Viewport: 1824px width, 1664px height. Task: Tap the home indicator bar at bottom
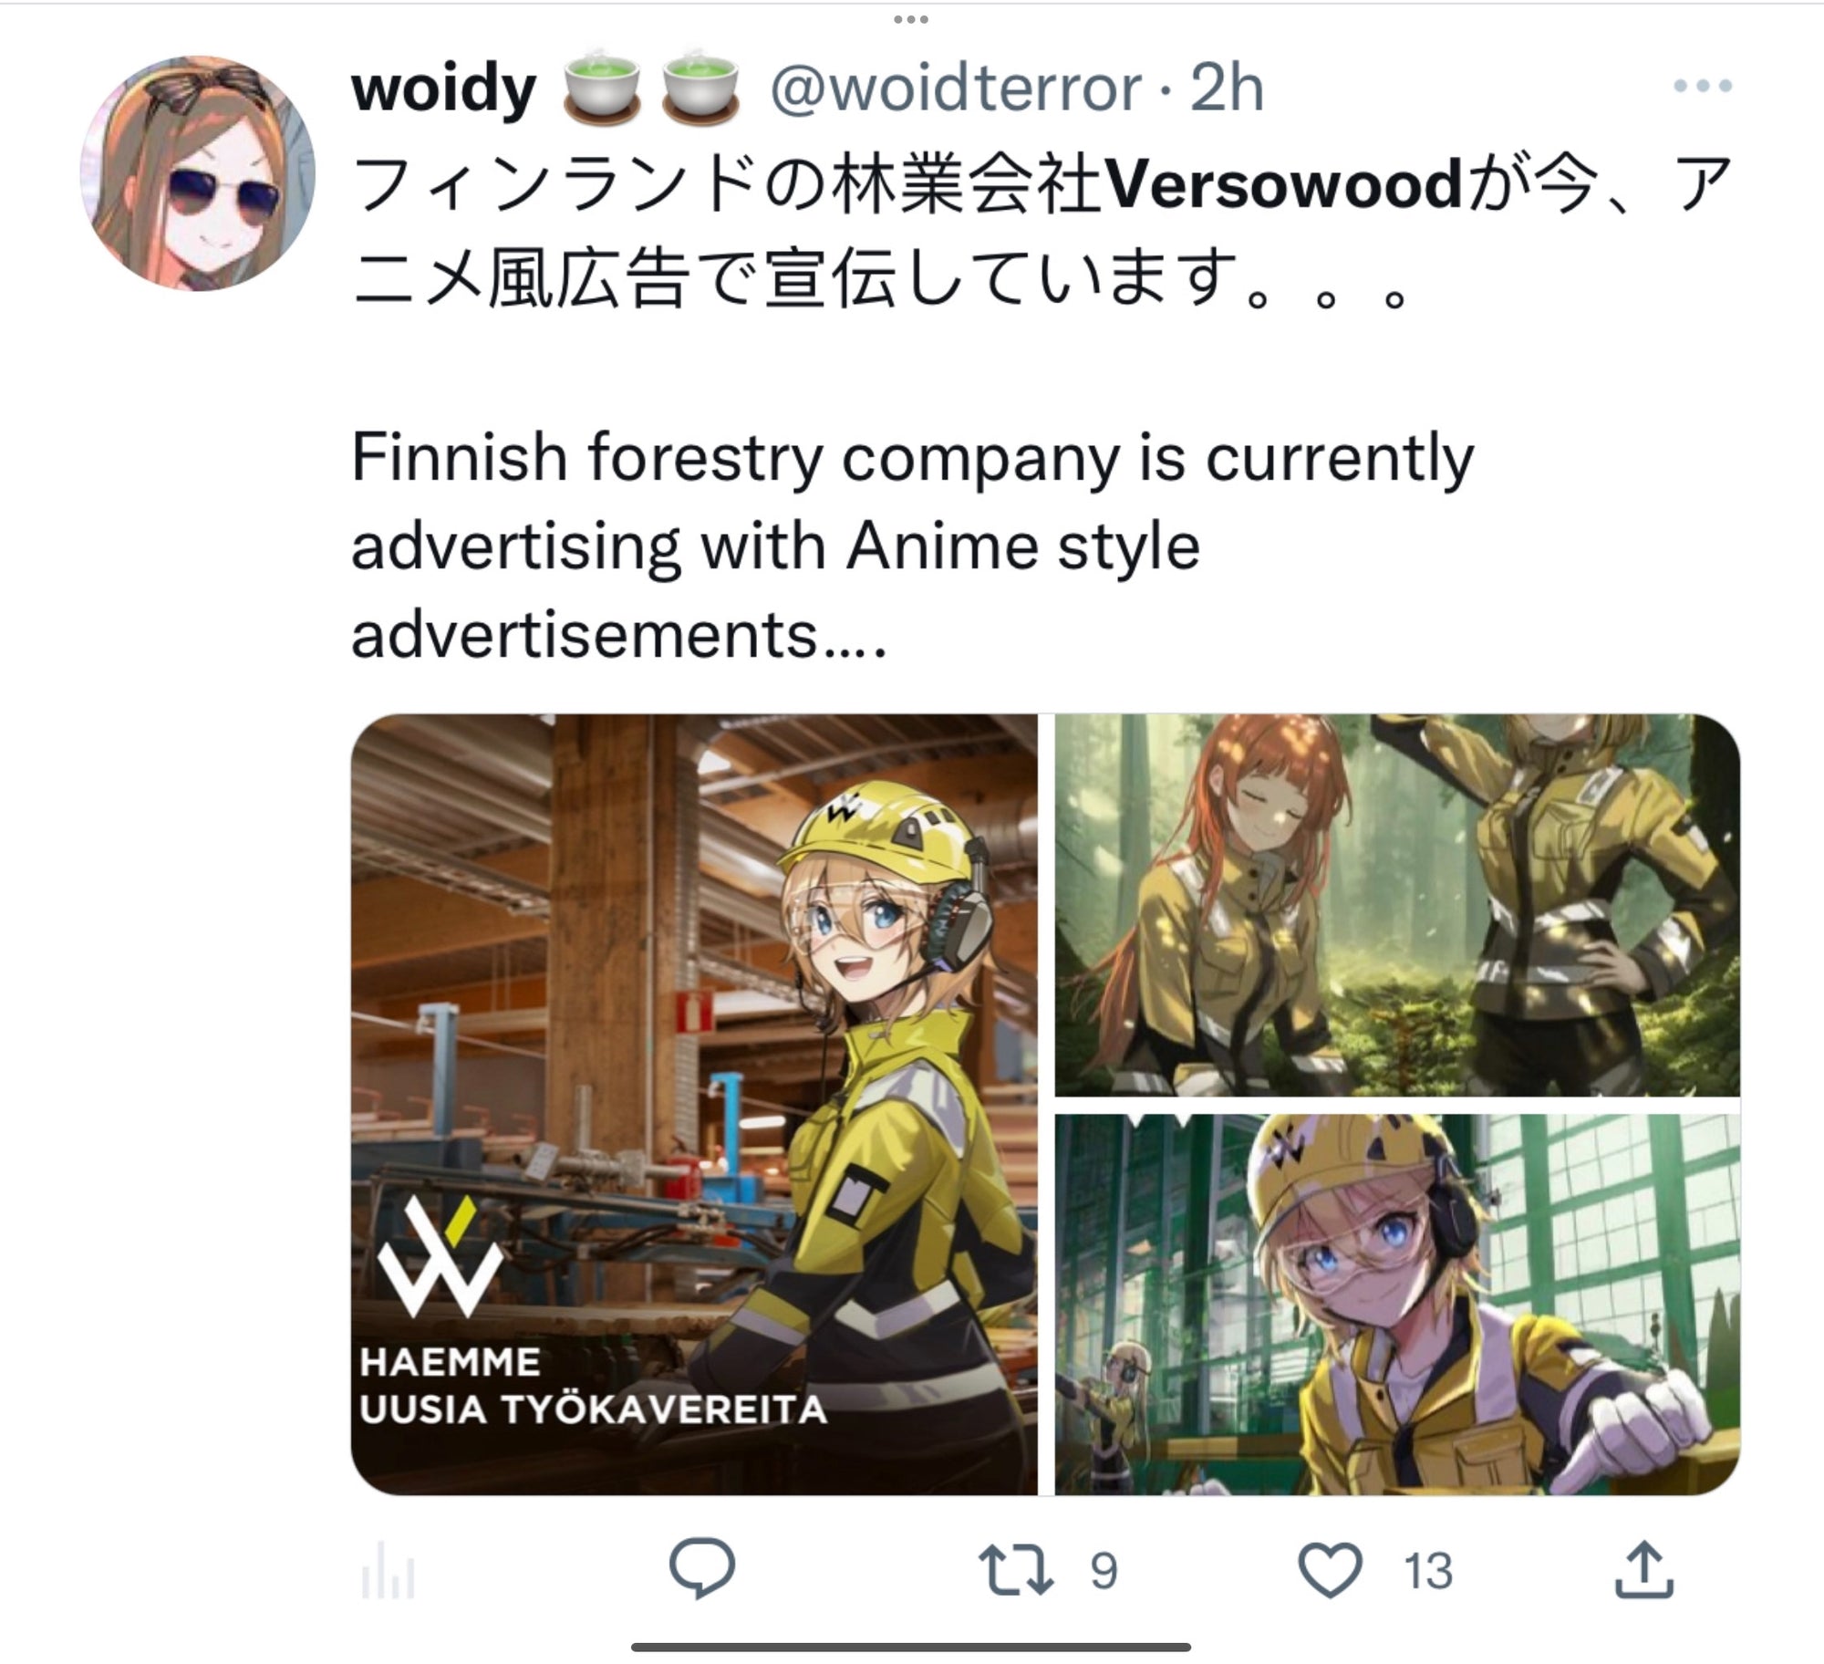click(x=911, y=1647)
